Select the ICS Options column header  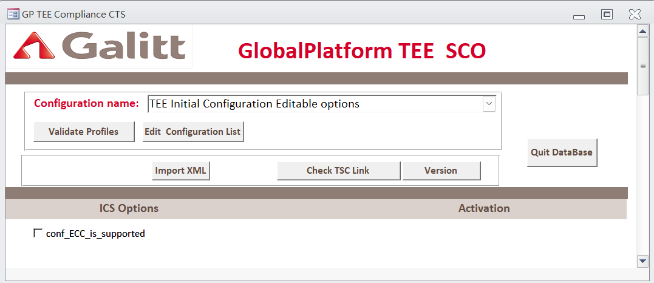tap(129, 208)
